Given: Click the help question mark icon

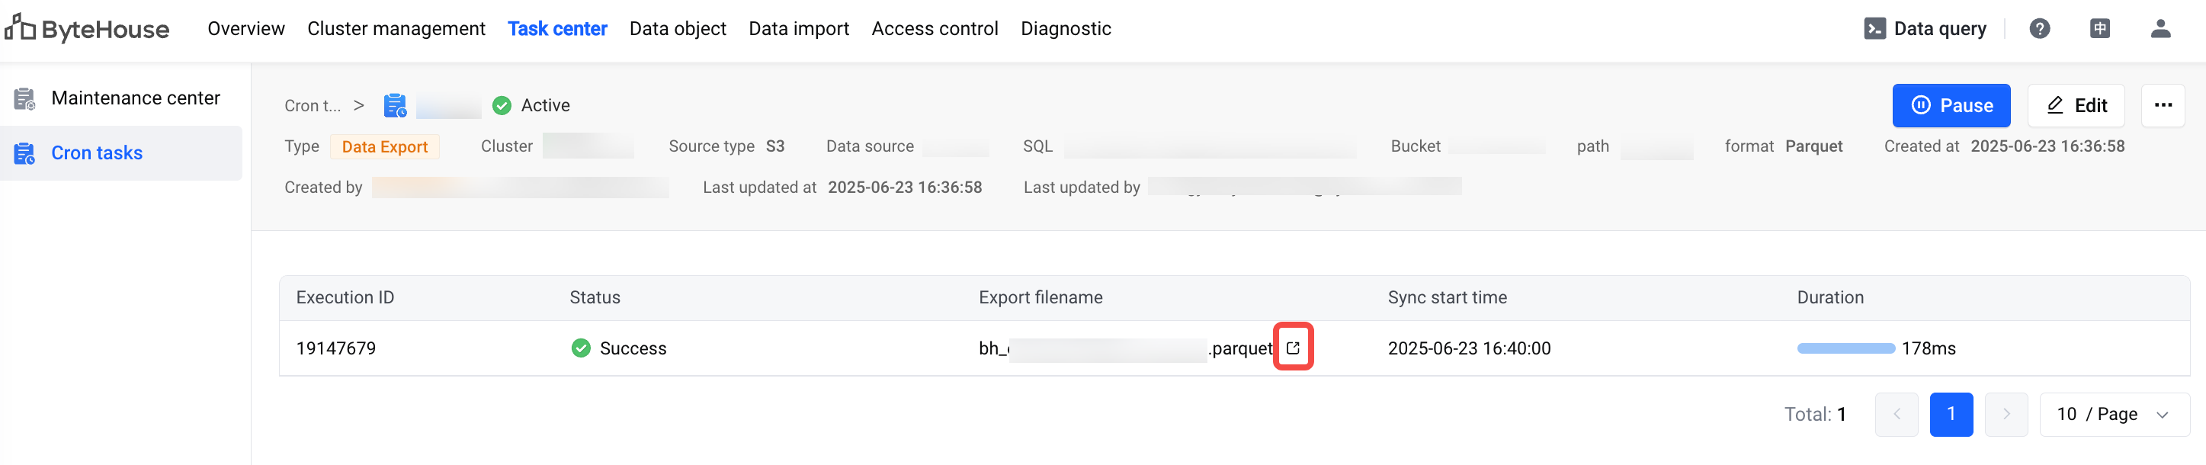Looking at the screenshot, I should pos(2039,29).
